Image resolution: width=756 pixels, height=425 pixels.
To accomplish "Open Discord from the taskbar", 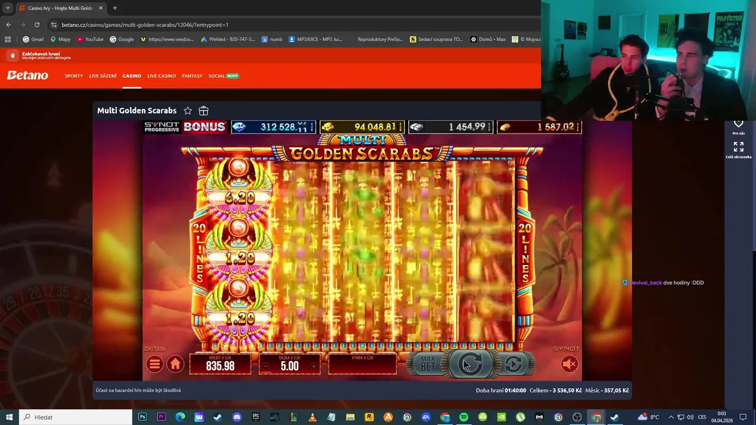I will pos(237,417).
